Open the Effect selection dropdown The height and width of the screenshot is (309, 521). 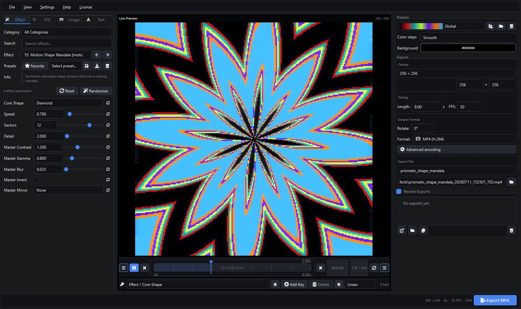coord(56,55)
